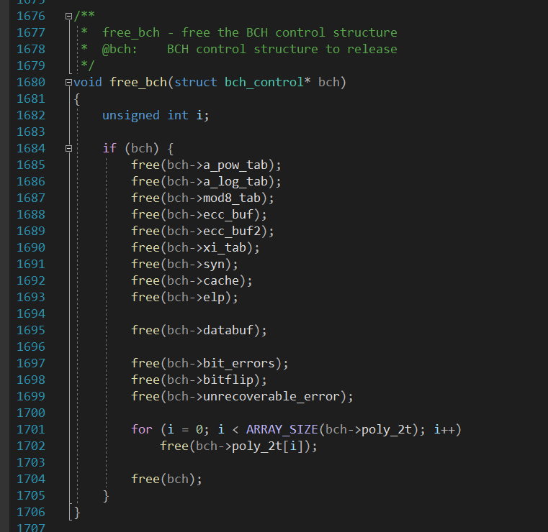
Task: Click the databuf member on line 1695
Action: coord(228,330)
